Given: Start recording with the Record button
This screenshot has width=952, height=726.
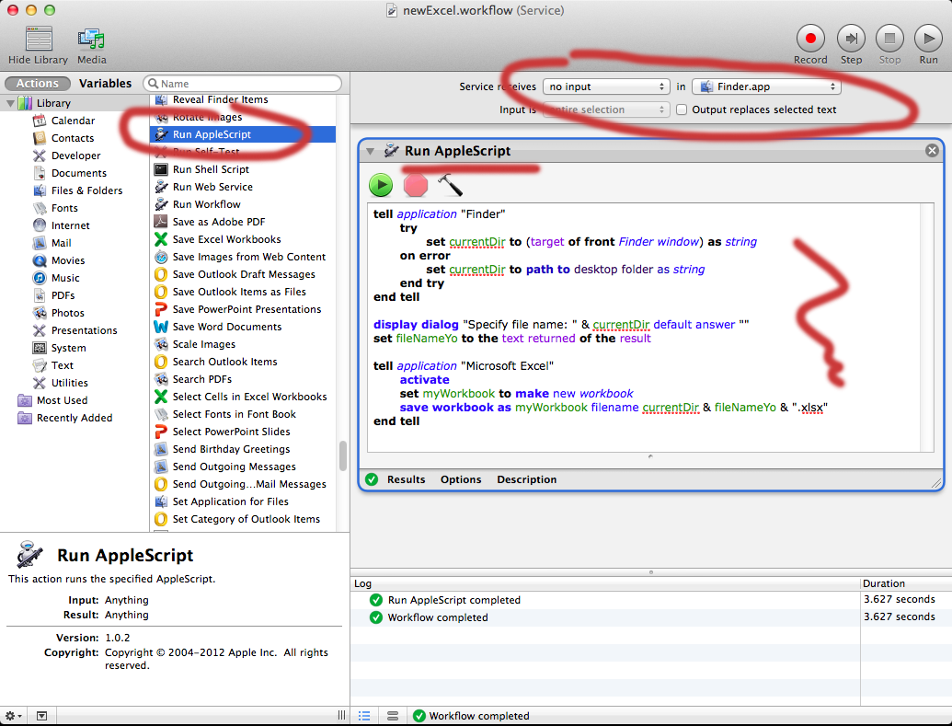Looking at the screenshot, I should click(x=810, y=39).
